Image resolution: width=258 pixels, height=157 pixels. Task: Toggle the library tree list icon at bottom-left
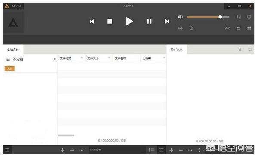(7, 150)
